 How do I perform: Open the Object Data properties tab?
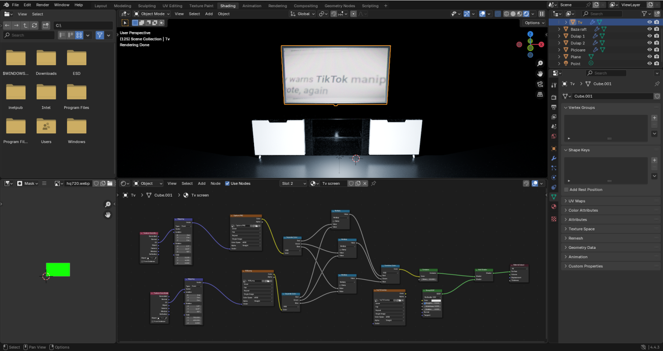click(x=553, y=197)
